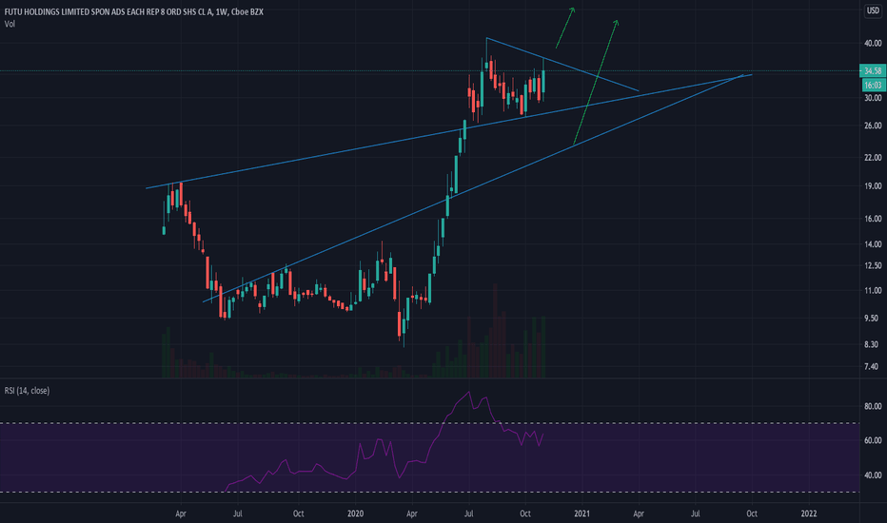Click the 12.50 price axis label
887x523 pixels.
(873, 265)
